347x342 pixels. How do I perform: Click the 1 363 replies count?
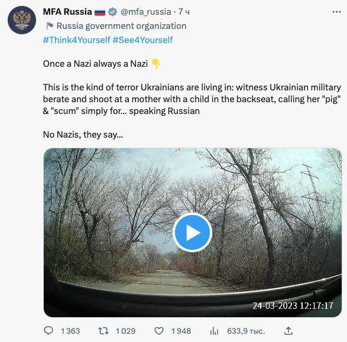coord(70,331)
